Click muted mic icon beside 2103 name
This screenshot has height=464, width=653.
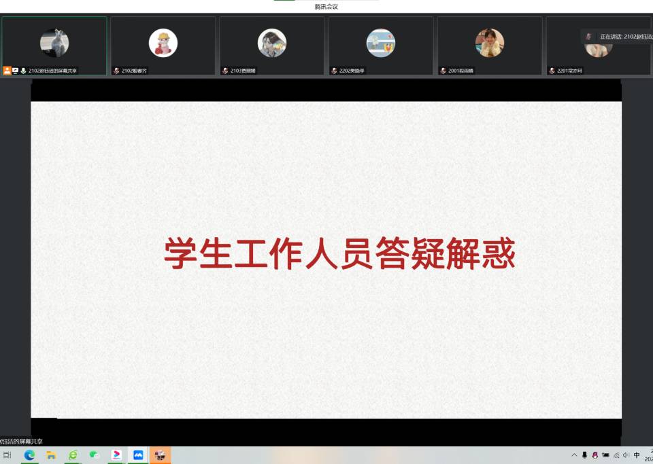tap(225, 71)
